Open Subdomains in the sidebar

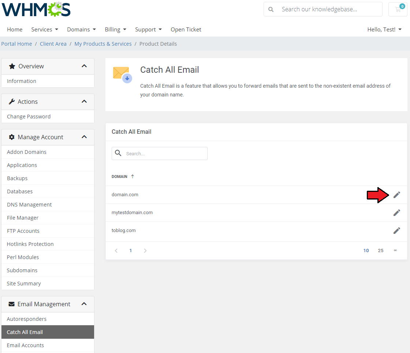(48, 270)
